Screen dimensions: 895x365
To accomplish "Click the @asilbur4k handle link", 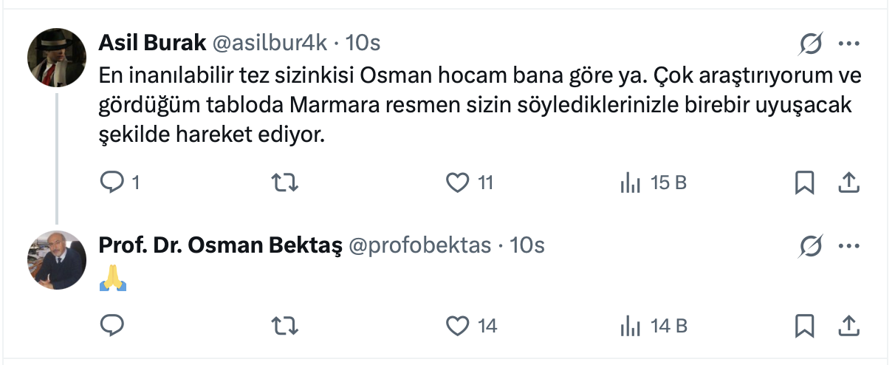I will pyautogui.click(x=270, y=43).
